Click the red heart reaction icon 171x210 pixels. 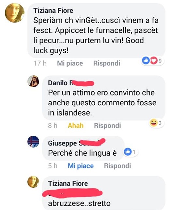point(154,61)
